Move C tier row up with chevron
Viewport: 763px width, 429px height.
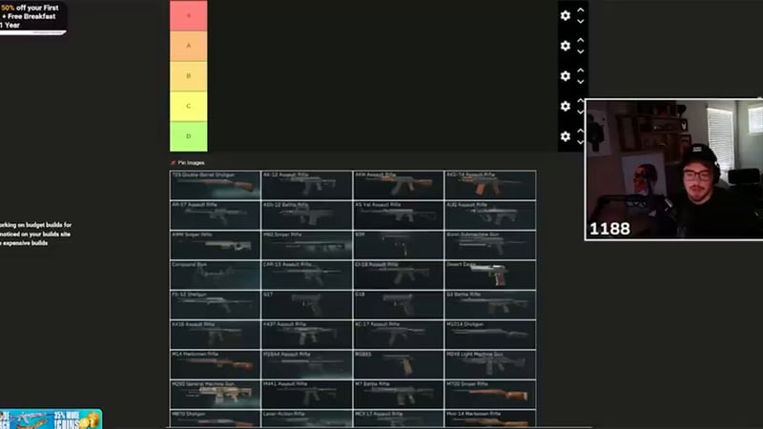[581, 100]
